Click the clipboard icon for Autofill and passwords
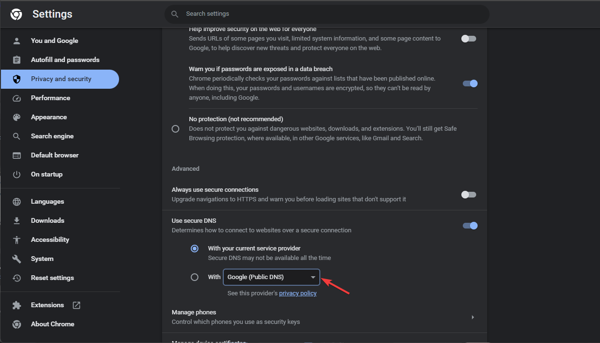This screenshot has height=343, width=600. click(x=17, y=60)
